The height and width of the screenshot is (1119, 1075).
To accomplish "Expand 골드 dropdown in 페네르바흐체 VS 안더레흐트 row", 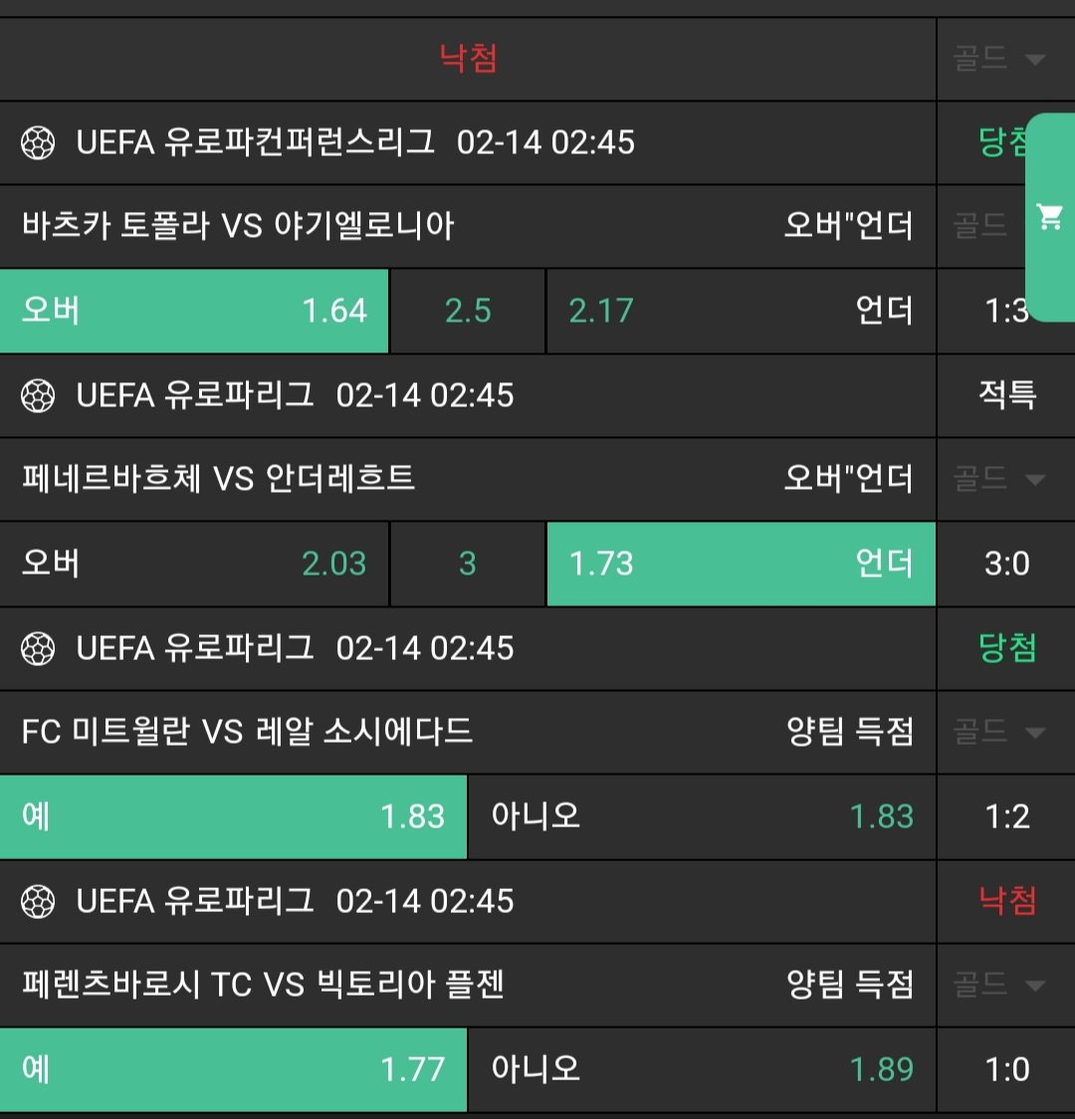I will coord(999,480).
